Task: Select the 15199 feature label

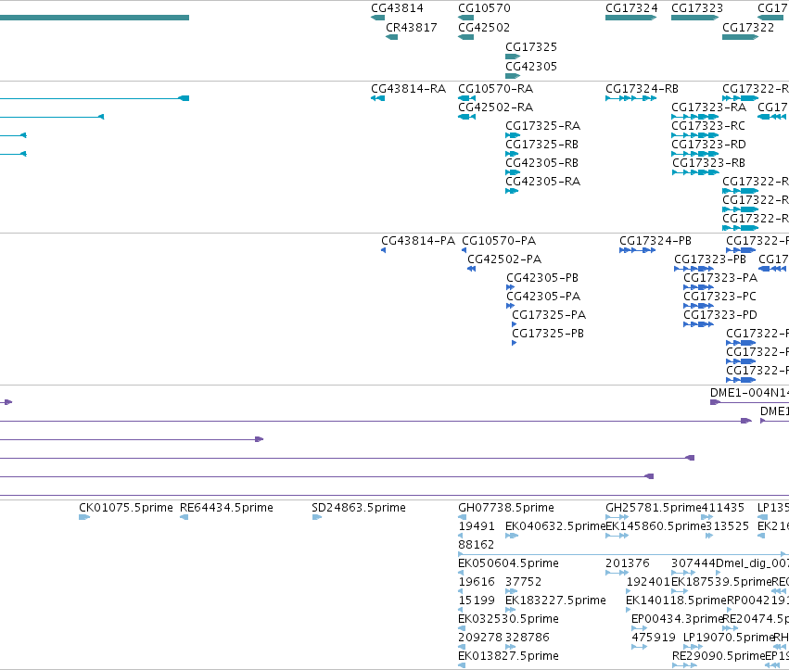Action: pos(477,600)
